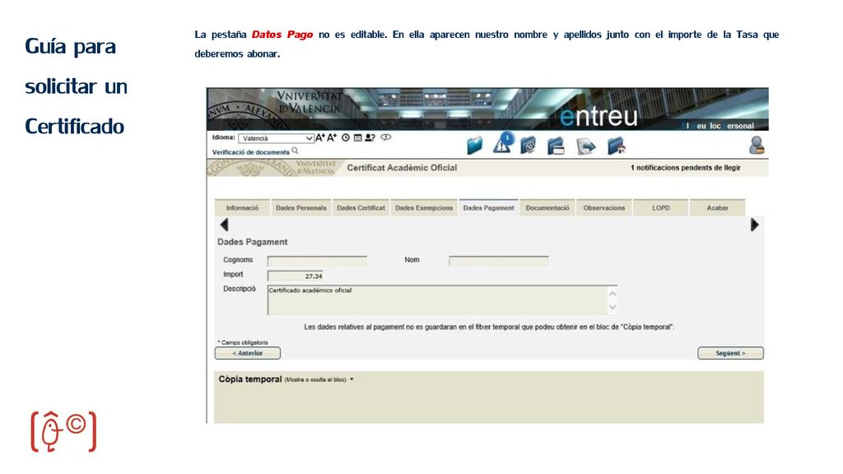Click the Següent button
Image resolution: width=843 pixels, height=474 pixels.
(730, 353)
